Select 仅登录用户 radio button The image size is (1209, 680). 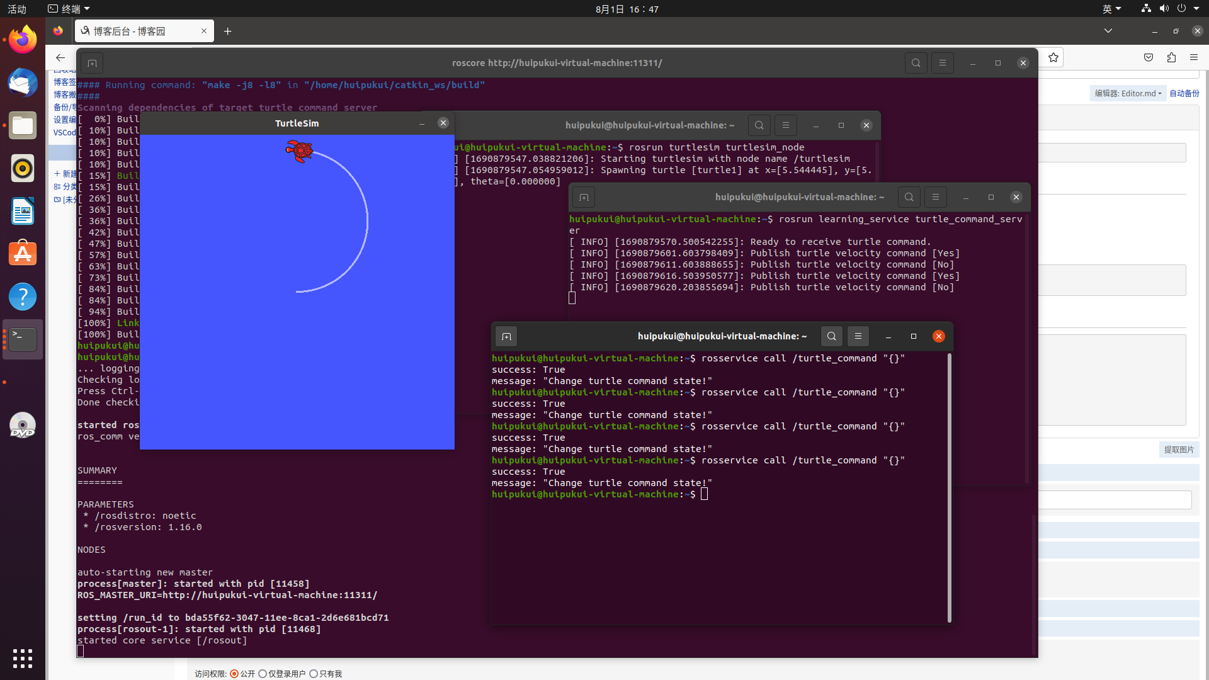tap(263, 674)
